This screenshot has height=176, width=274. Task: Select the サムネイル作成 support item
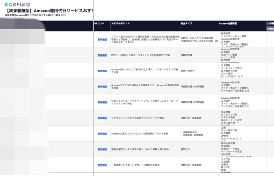pyautogui.click(x=228, y=114)
